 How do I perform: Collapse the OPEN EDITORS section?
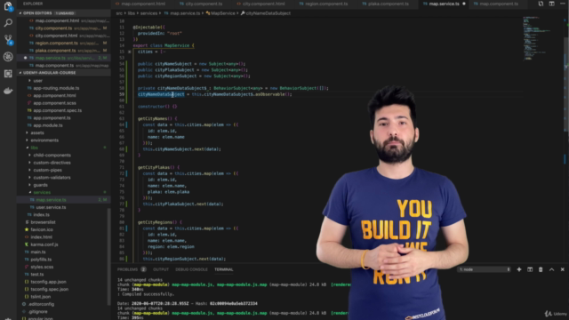[20, 13]
